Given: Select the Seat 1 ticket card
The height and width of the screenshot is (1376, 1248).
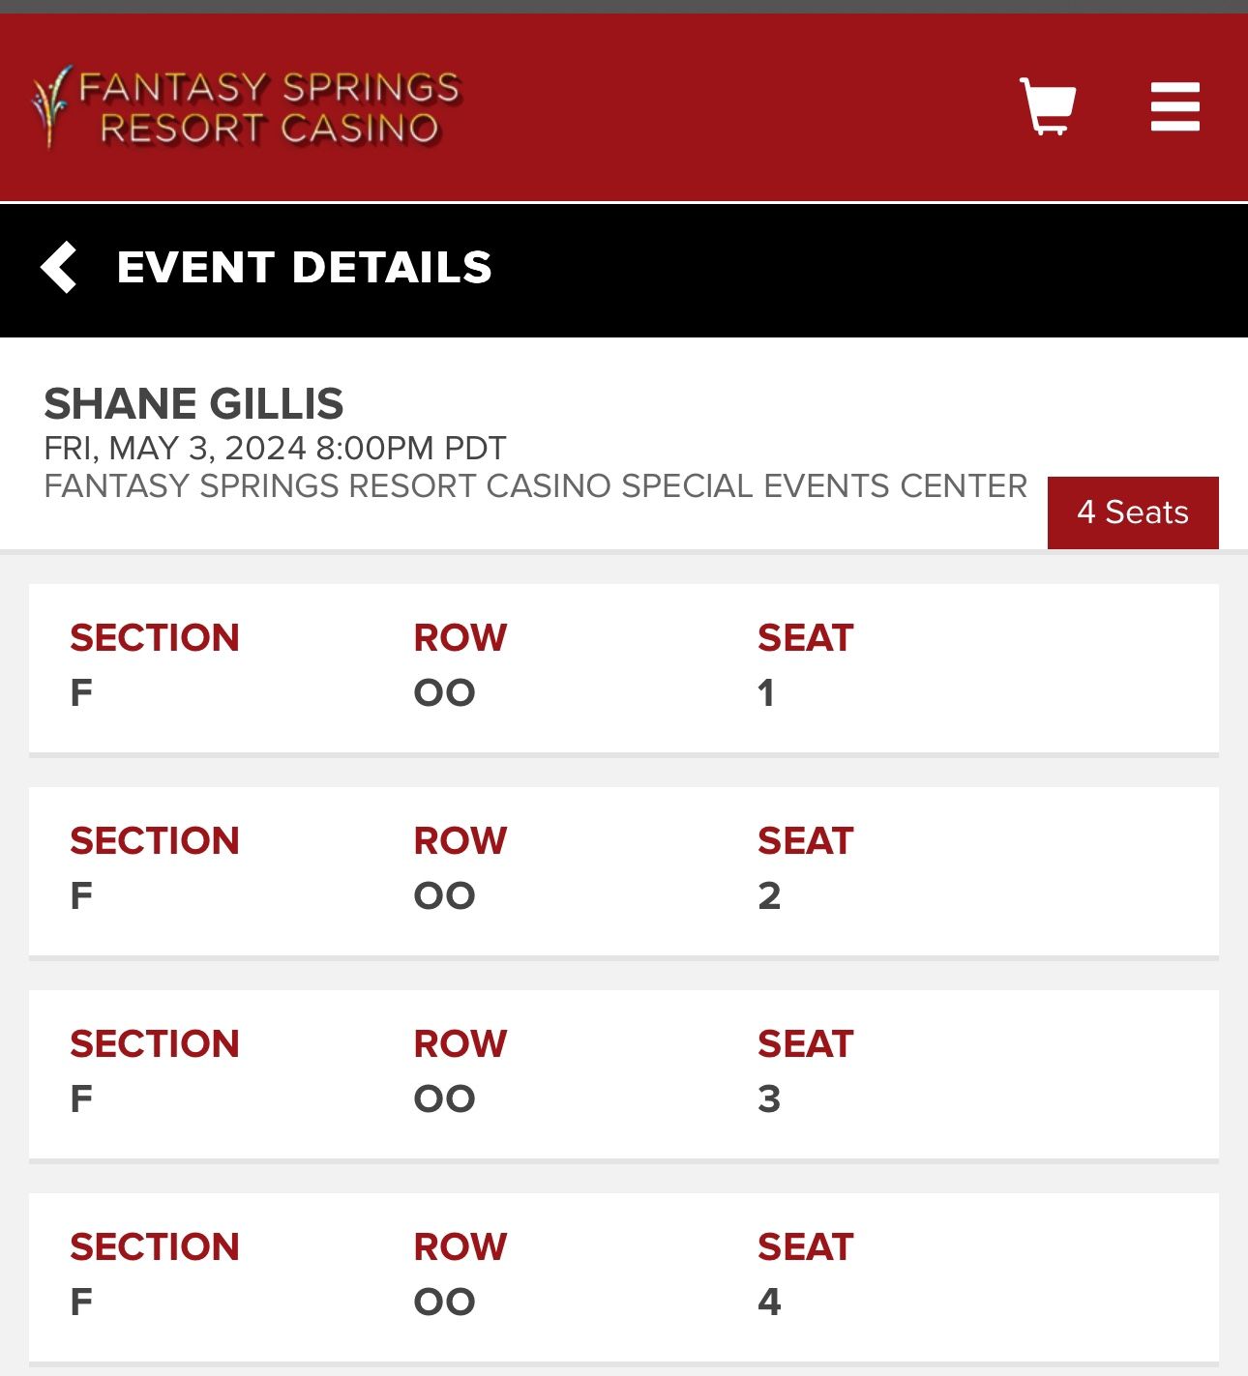Looking at the screenshot, I should (624, 668).
